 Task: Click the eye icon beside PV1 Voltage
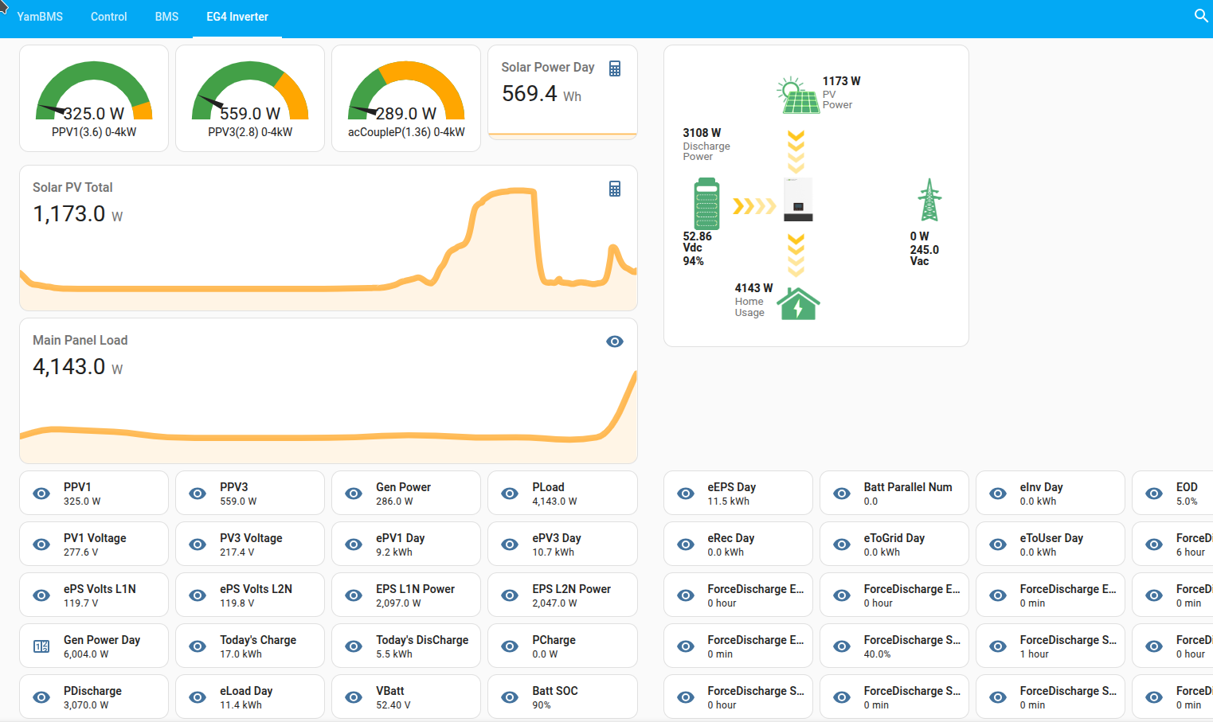(x=41, y=544)
